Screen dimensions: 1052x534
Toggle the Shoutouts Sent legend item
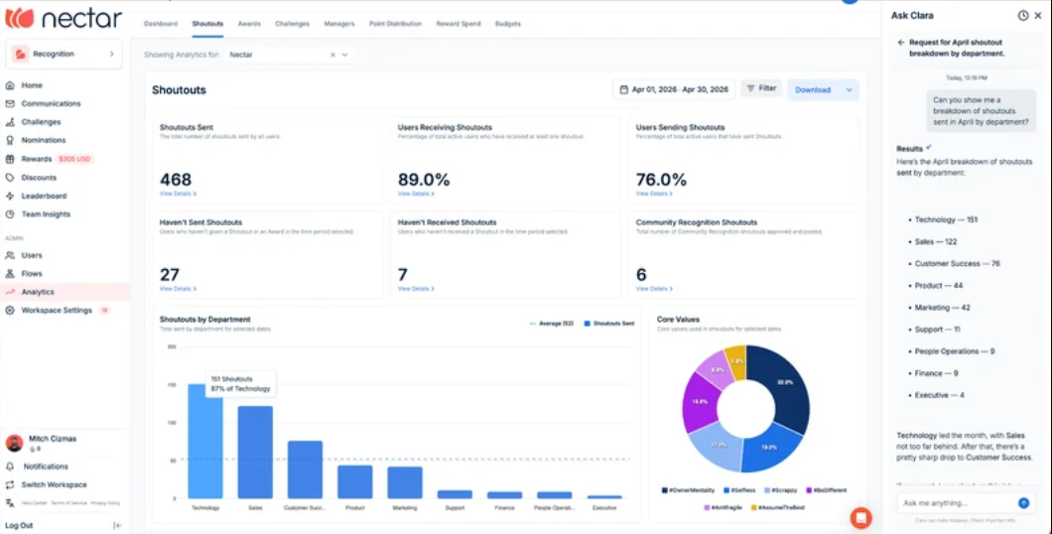pos(609,324)
